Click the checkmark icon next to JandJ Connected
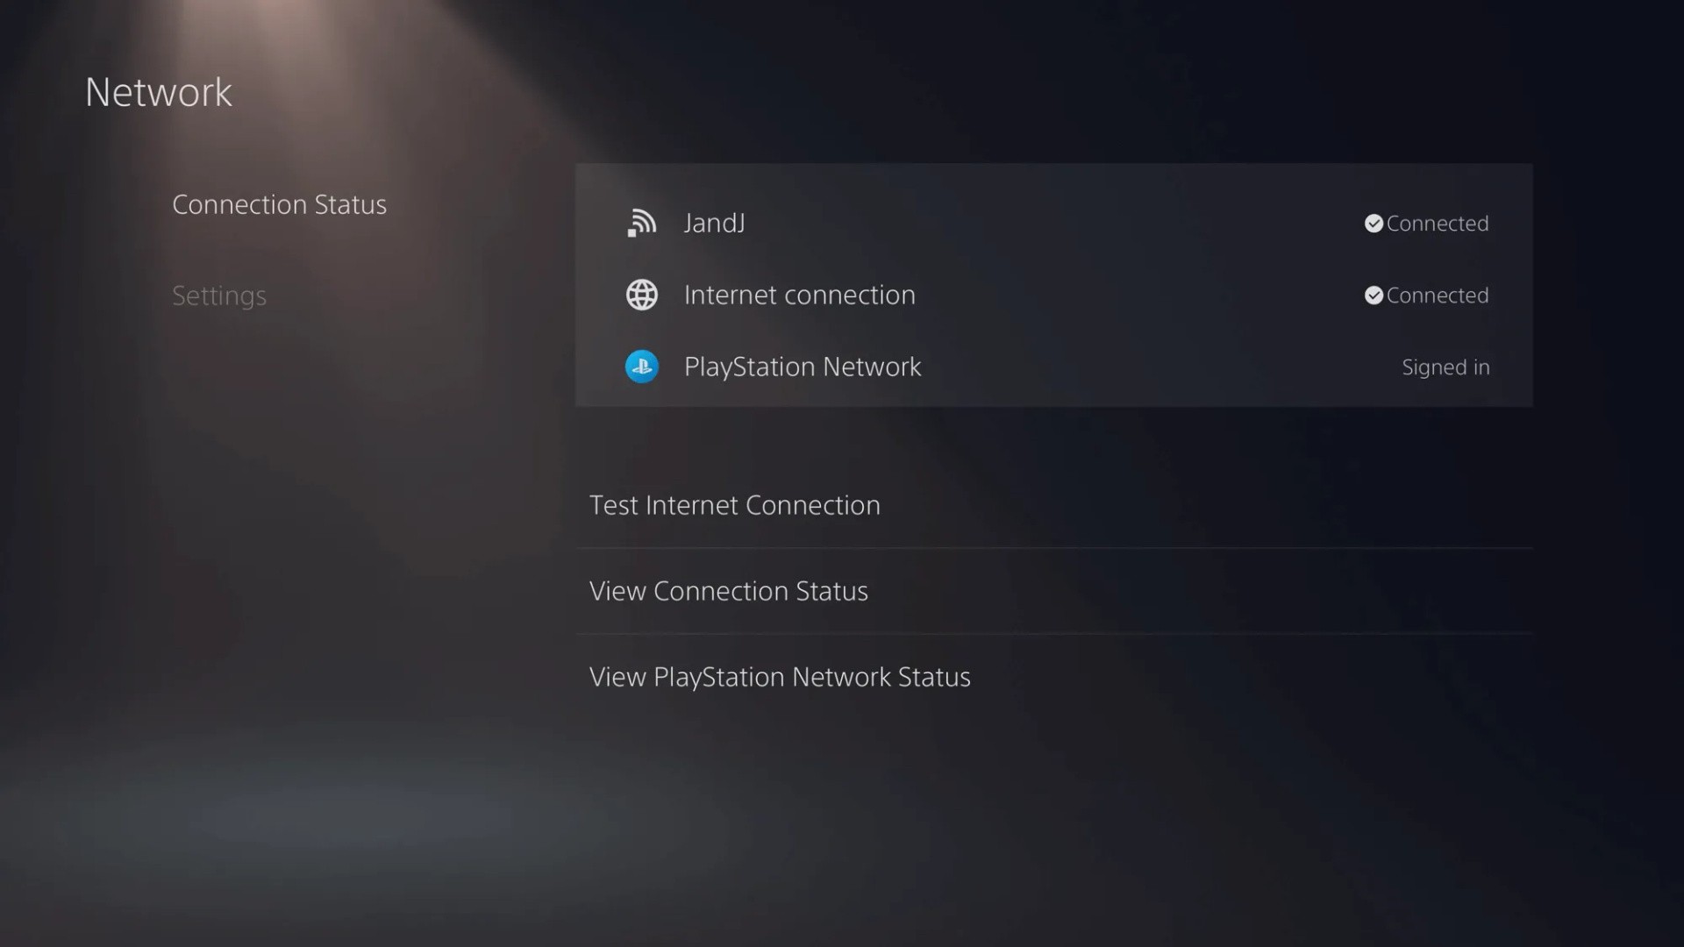Screen dimensions: 1684x947 coord(1374,224)
